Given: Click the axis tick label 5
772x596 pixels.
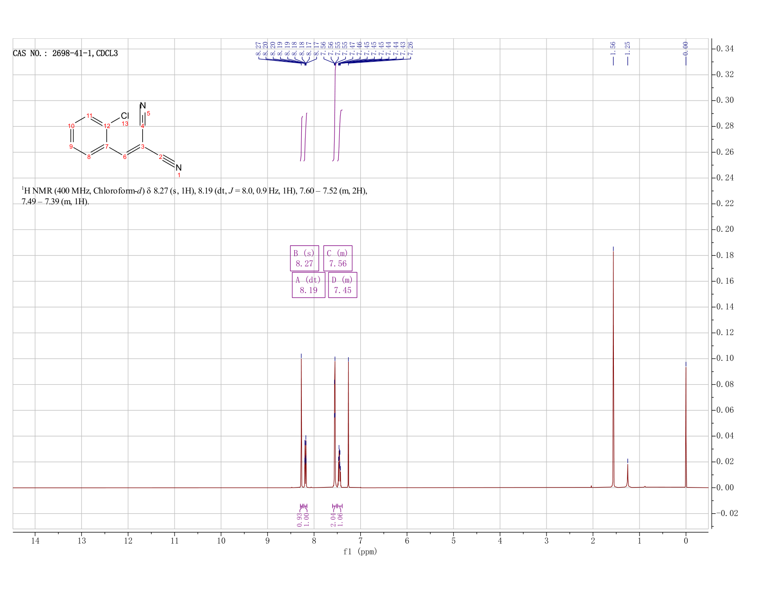Looking at the screenshot, I should pos(453,541).
